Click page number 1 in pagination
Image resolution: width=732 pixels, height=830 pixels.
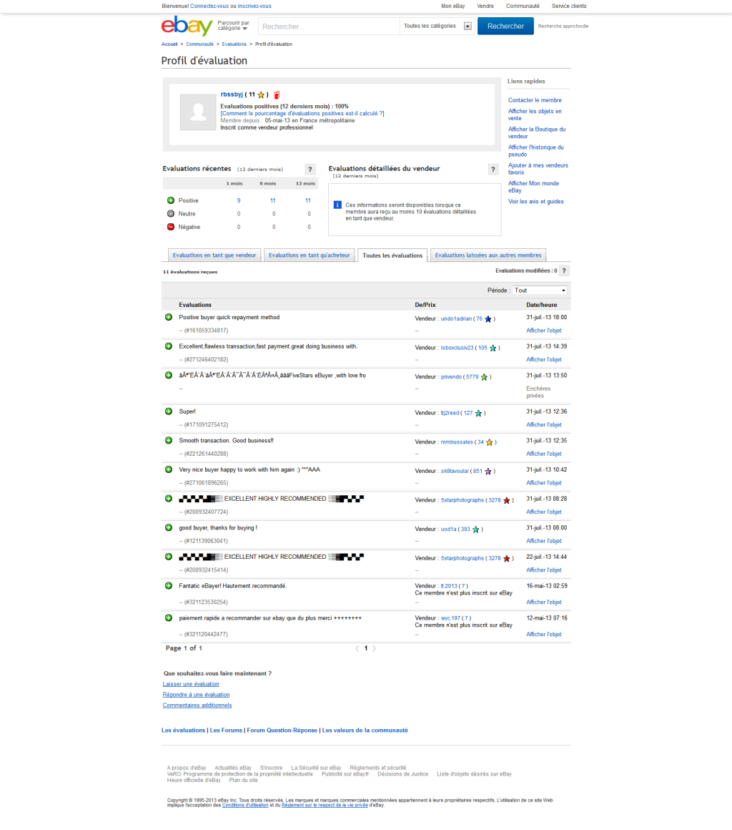(x=365, y=648)
